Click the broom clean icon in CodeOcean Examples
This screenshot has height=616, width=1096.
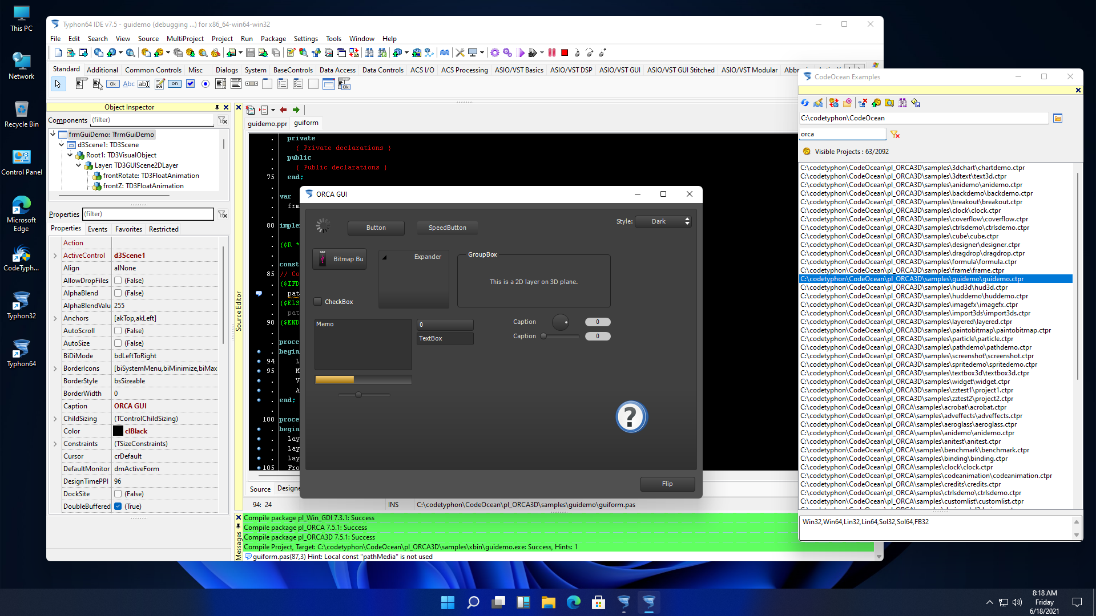(818, 103)
